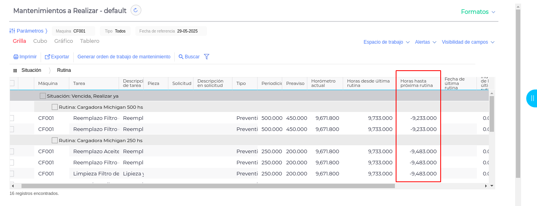This screenshot has width=537, height=206.
Task: Toggle the select-all checkbox in grid header
Action: point(12,83)
